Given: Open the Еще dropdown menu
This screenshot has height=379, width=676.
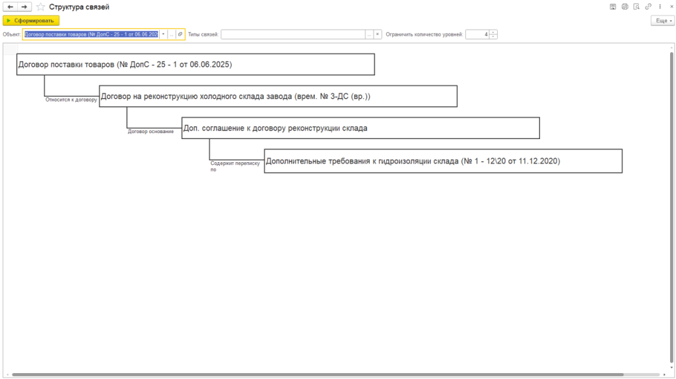Looking at the screenshot, I should (x=661, y=21).
